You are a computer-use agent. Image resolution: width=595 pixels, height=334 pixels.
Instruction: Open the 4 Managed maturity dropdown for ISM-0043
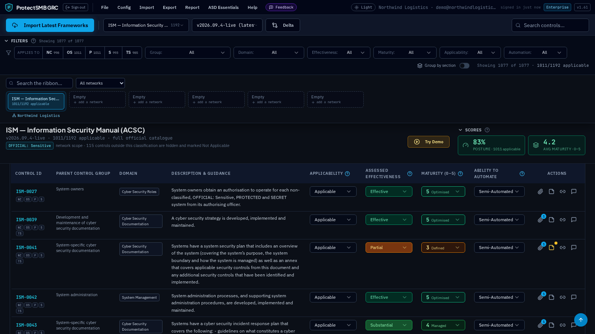click(443, 325)
